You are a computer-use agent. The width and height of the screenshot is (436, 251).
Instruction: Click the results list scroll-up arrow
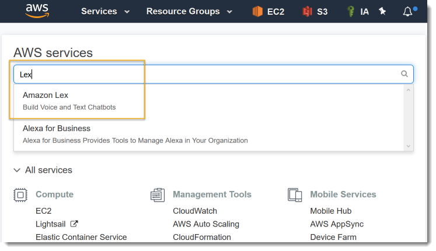coord(408,90)
